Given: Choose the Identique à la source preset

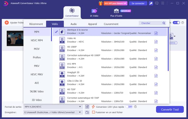Looking at the screenshot, I should (110, 32).
